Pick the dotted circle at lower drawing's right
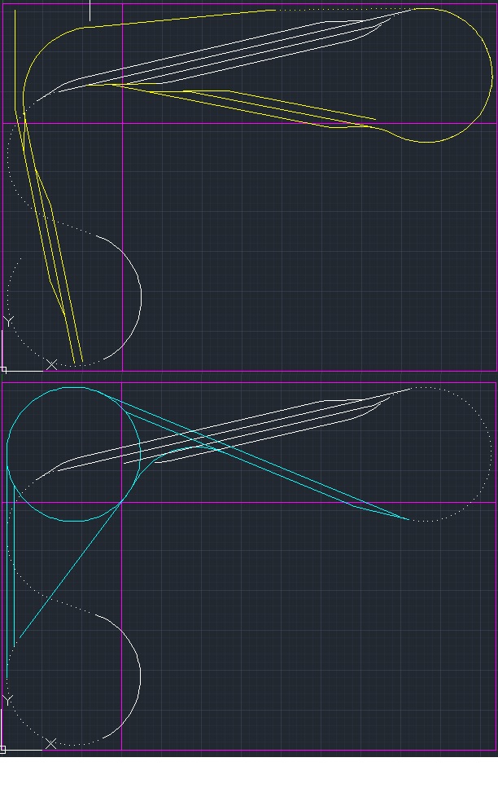 [491, 452]
